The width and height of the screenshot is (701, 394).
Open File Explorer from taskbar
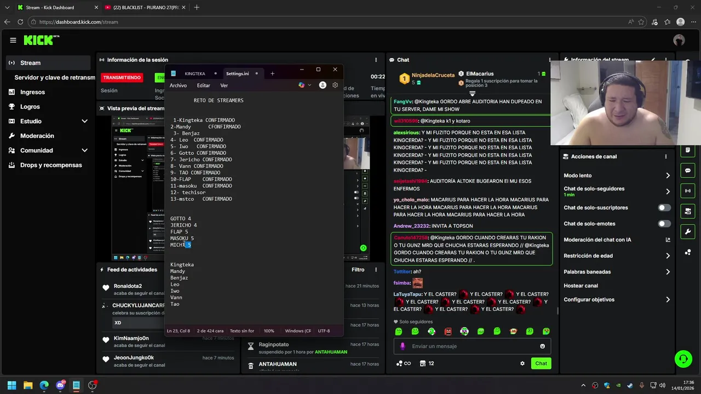point(28,385)
